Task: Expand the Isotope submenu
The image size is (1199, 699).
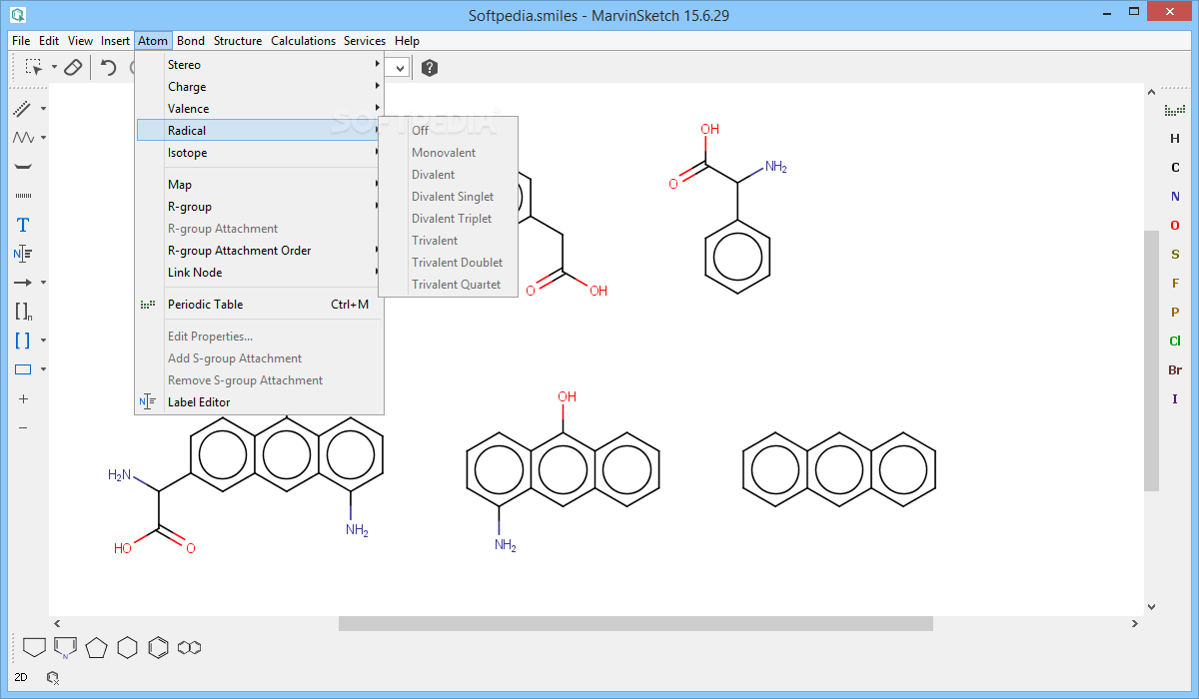Action: [x=260, y=153]
